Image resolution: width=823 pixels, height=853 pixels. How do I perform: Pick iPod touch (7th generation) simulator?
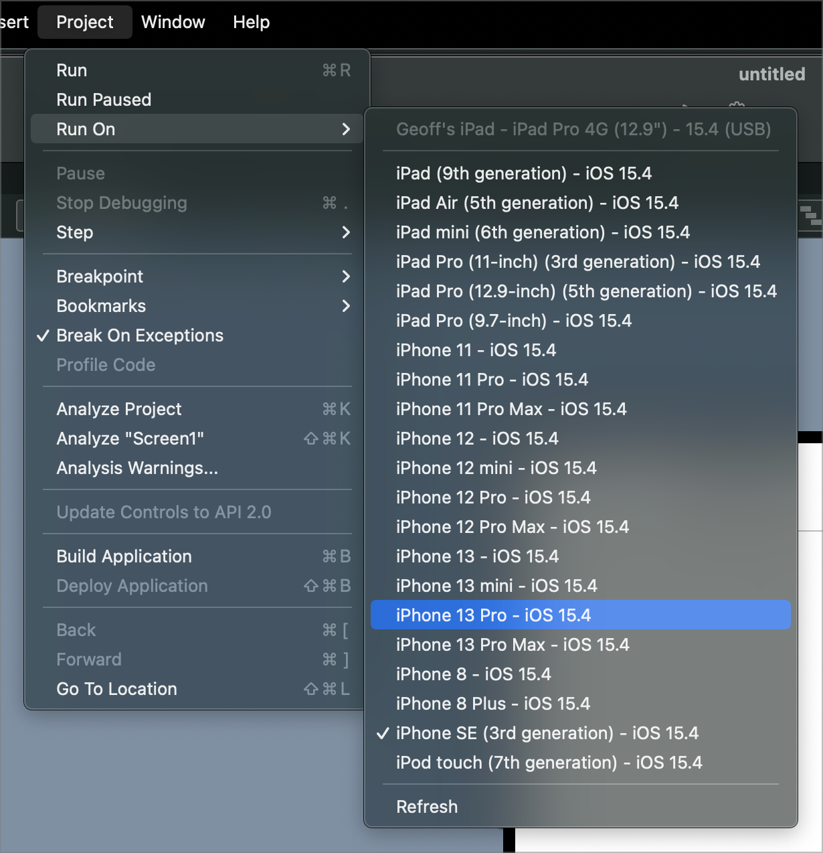click(x=549, y=763)
